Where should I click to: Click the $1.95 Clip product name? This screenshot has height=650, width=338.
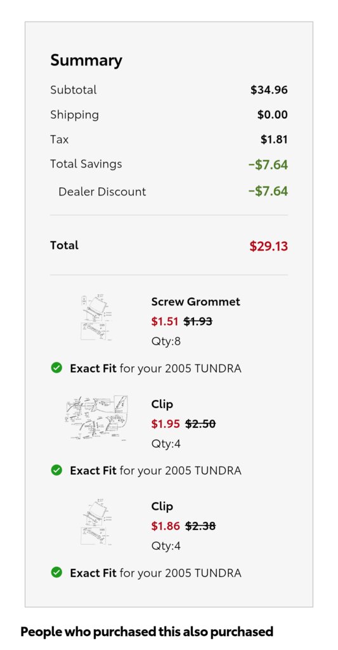pyautogui.click(x=162, y=404)
